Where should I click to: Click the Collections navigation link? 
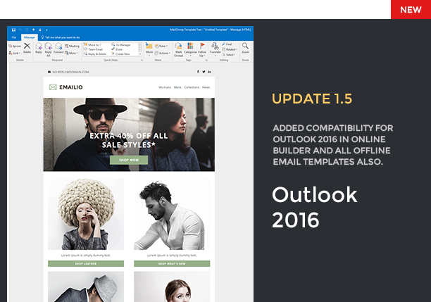click(x=192, y=87)
